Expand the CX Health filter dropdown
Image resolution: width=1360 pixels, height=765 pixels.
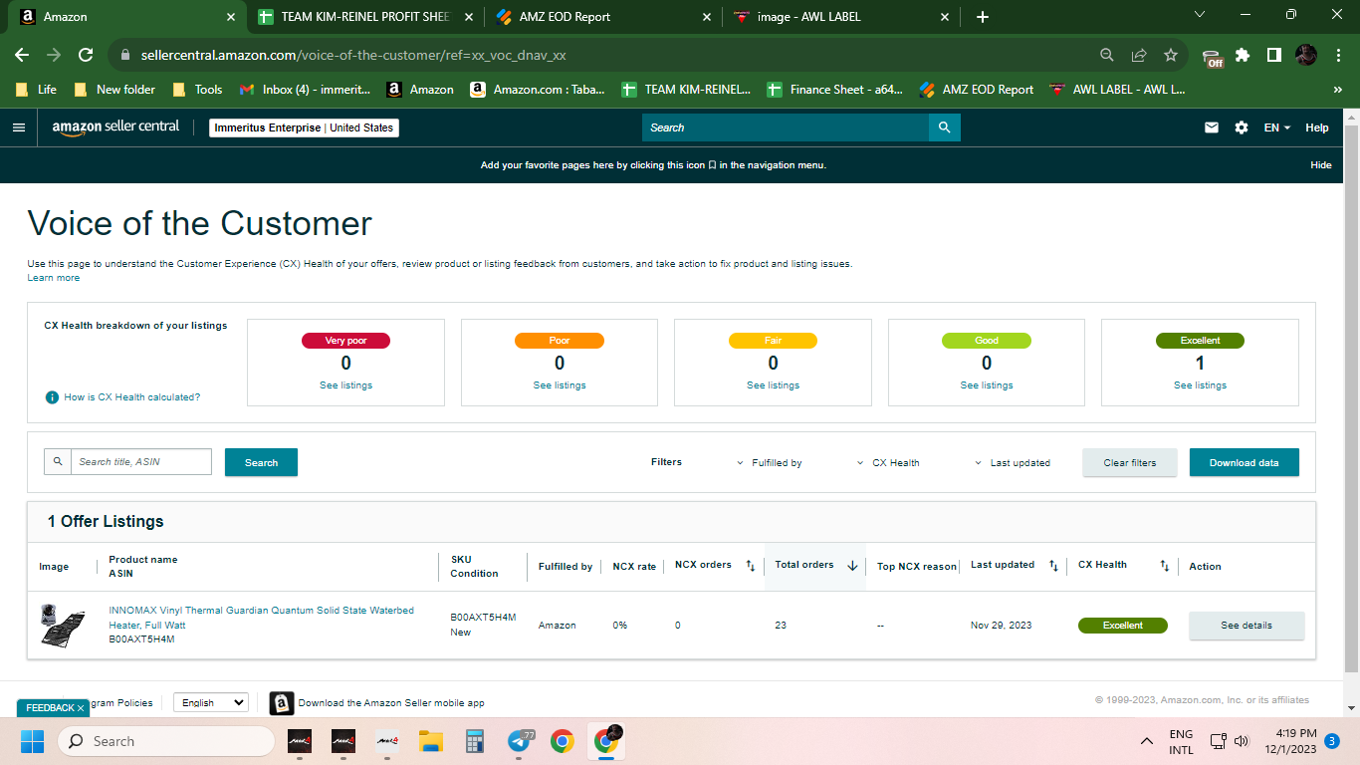coord(888,463)
